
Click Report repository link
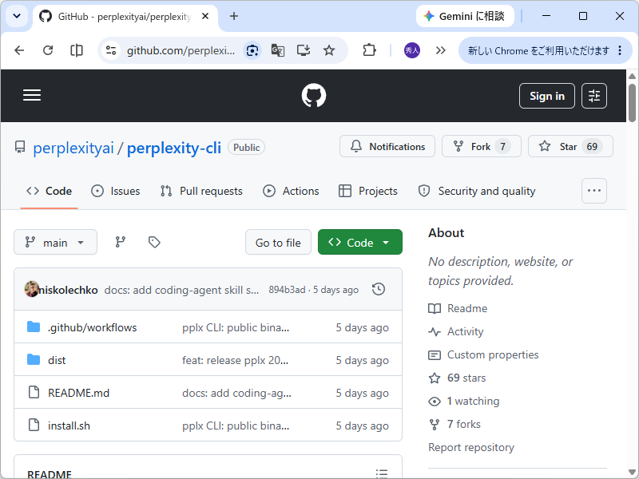point(471,447)
